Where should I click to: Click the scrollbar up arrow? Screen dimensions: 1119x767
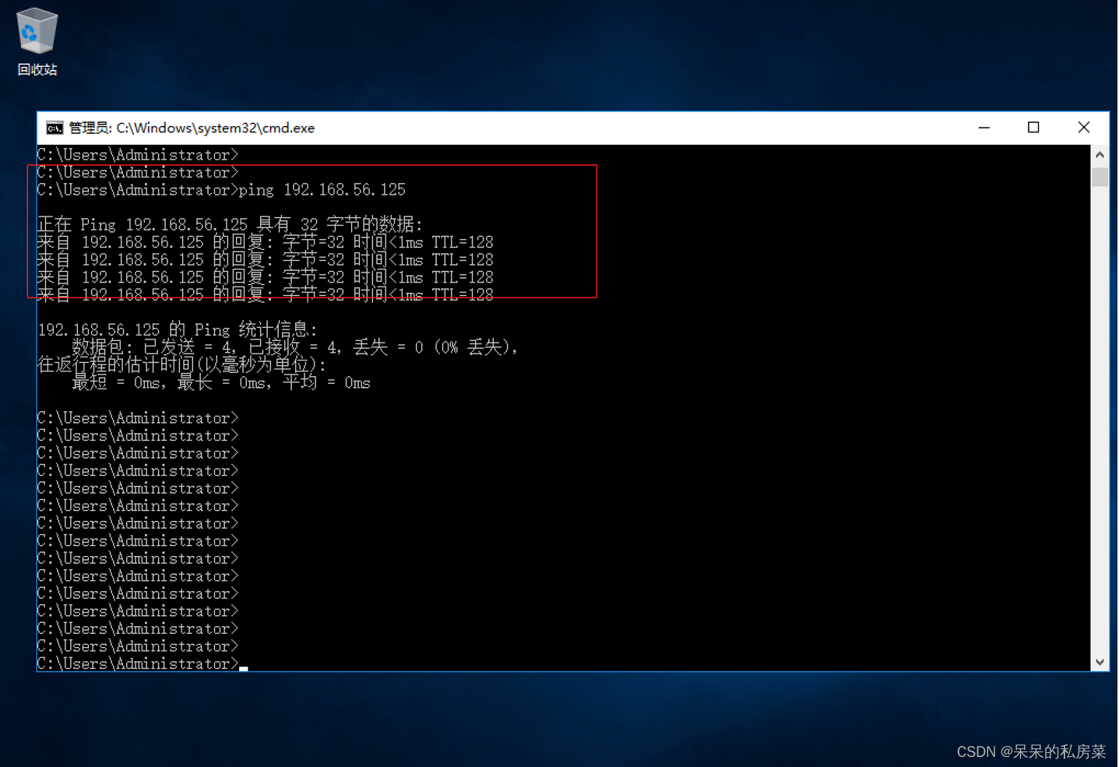pos(1100,155)
